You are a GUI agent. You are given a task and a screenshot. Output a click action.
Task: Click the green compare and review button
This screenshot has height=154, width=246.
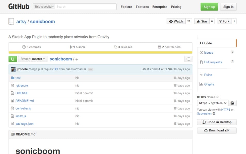pyautogui.click(x=12, y=59)
